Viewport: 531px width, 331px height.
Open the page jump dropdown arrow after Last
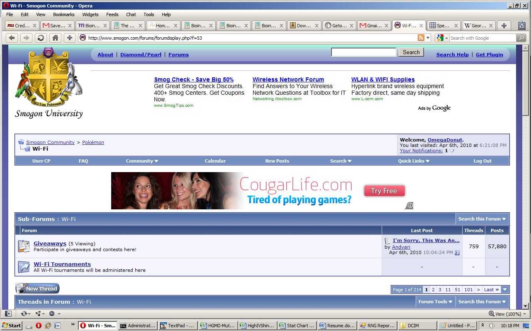click(505, 290)
